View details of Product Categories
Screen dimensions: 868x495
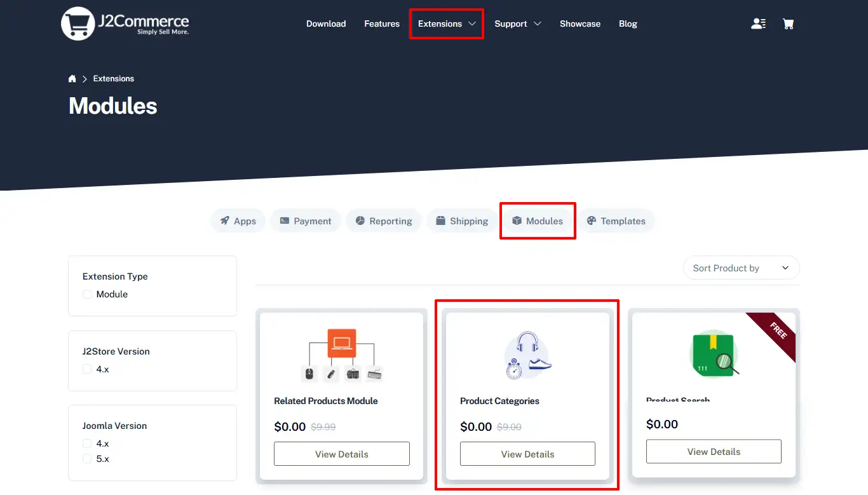pyautogui.click(x=528, y=454)
